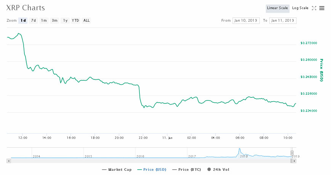Viewport: 331px width, 175px height.
Task: Select 3m zoom range
Action: pyautogui.click(x=54, y=21)
